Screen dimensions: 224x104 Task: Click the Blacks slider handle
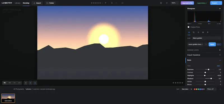coord(205,85)
